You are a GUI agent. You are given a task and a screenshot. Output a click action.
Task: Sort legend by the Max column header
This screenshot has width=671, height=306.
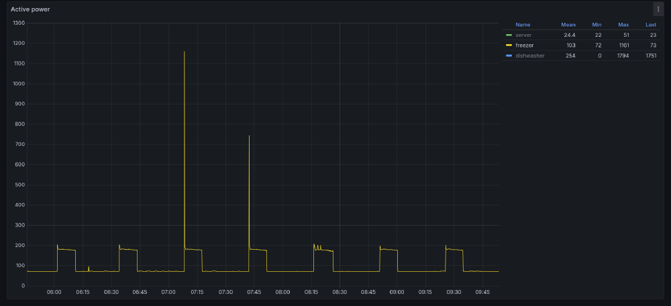point(623,25)
